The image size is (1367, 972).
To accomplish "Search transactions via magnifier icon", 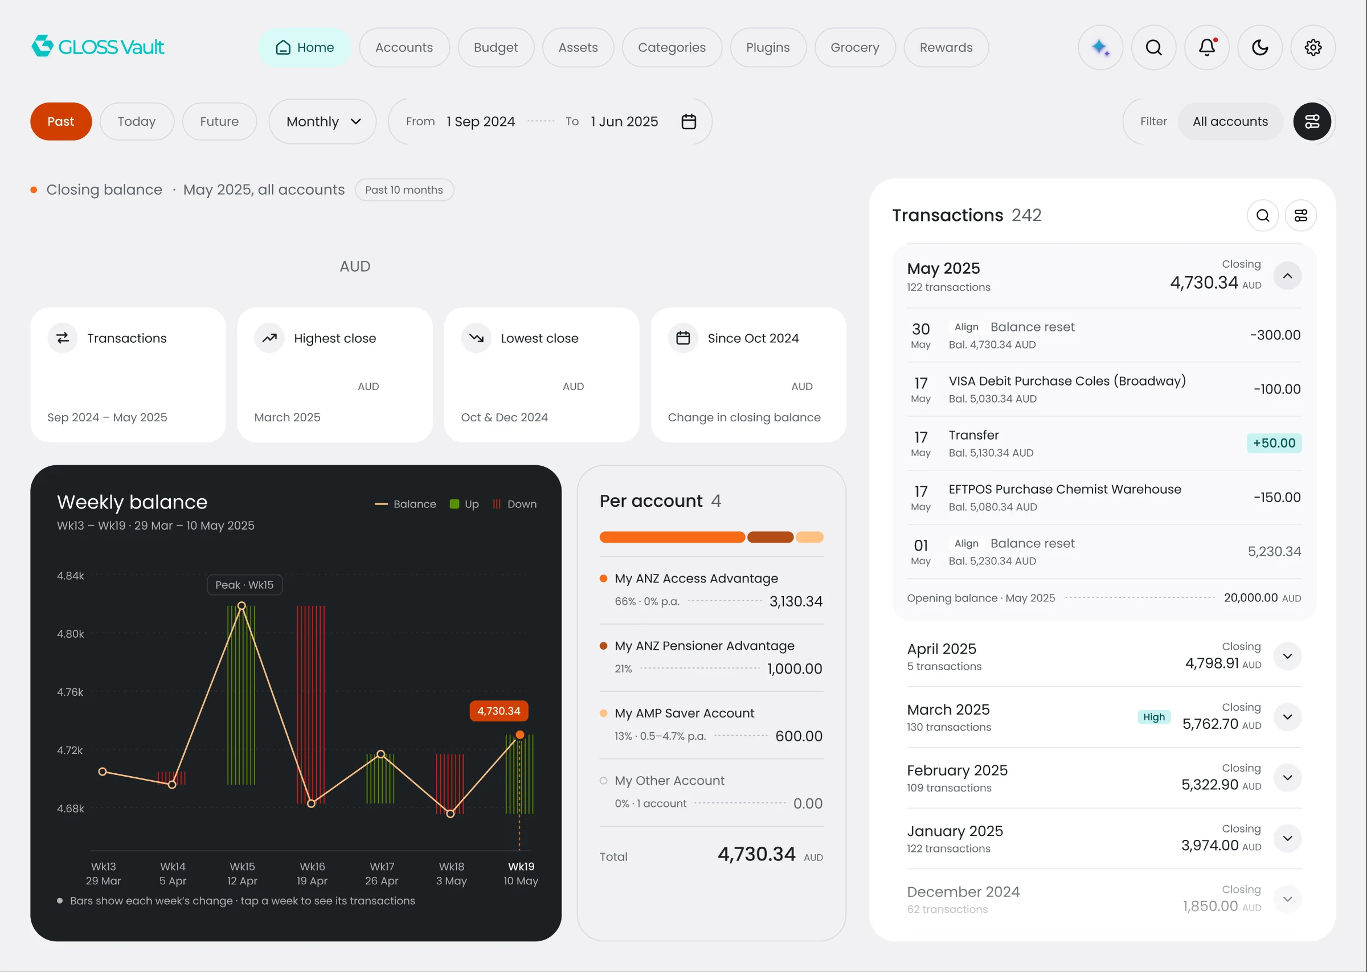I will tap(1263, 215).
